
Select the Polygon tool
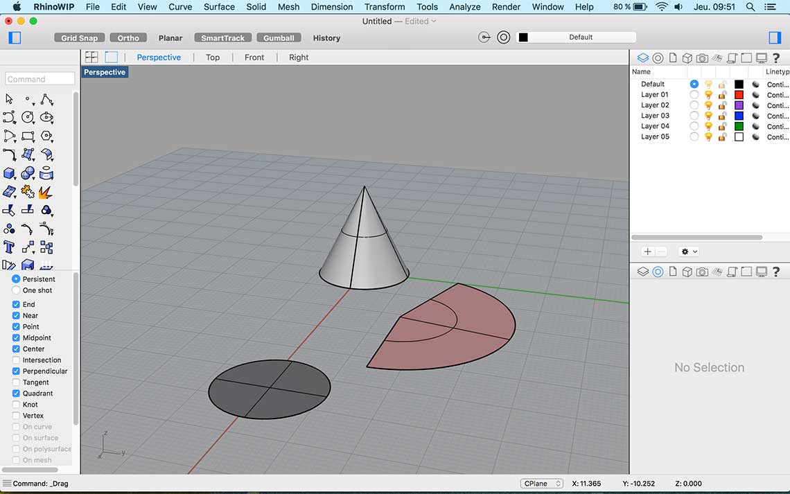46,136
